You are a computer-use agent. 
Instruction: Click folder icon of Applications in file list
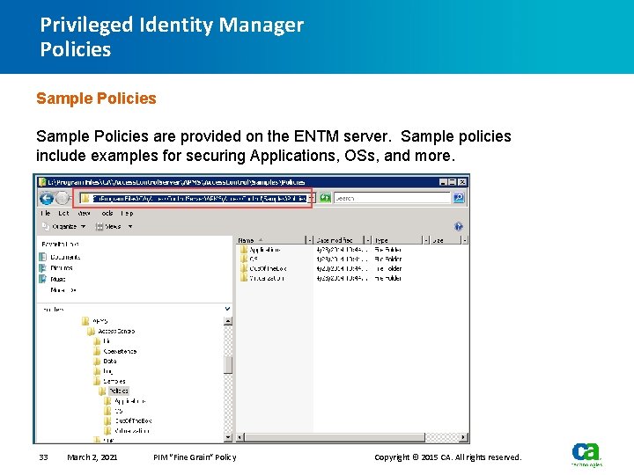243,250
